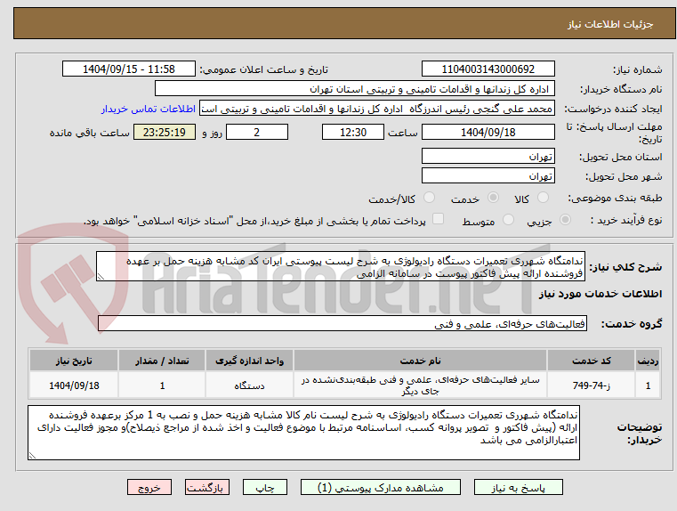Click the resize handle of شرح کلی نیاز textarea
Viewport: 677px width, 511px height.
(x=101, y=277)
